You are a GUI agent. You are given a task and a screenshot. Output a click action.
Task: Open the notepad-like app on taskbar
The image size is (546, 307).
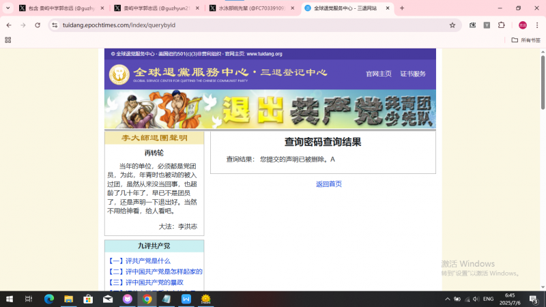(x=167, y=299)
